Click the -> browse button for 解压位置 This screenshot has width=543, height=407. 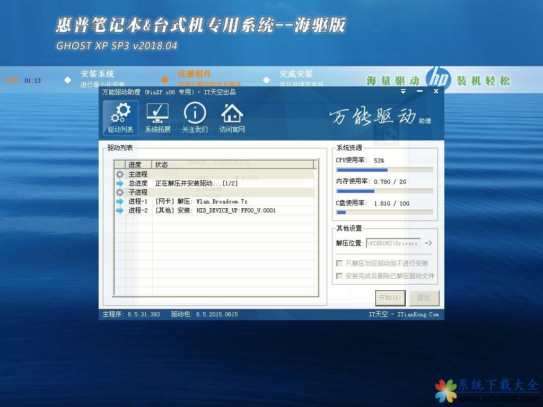tap(428, 243)
